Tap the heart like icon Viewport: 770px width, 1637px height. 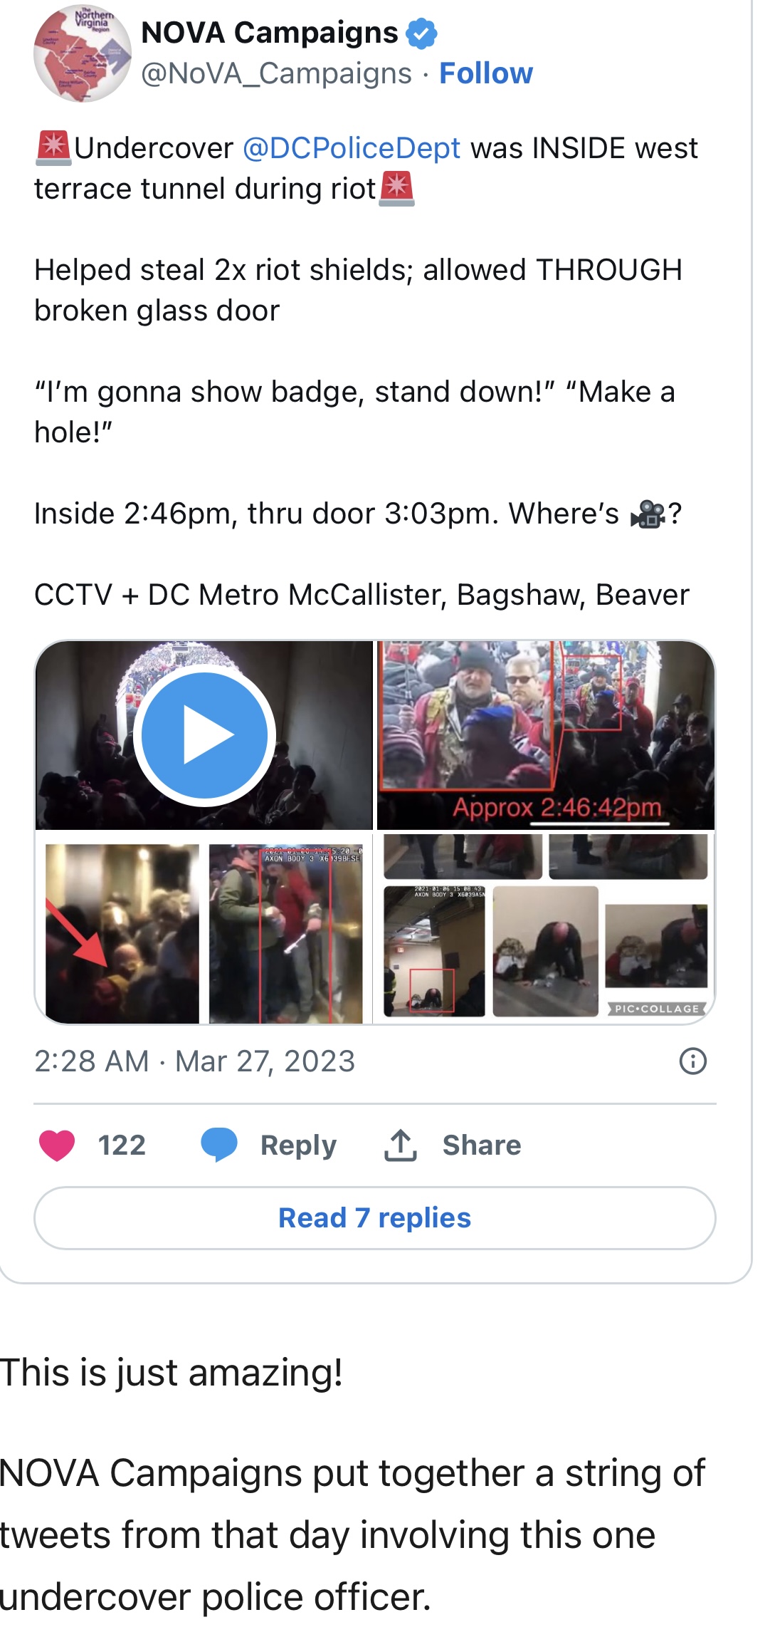(57, 1145)
